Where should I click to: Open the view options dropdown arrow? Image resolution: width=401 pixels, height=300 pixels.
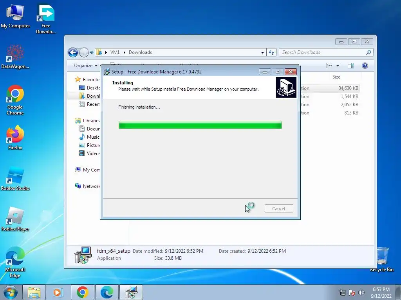[338, 66]
